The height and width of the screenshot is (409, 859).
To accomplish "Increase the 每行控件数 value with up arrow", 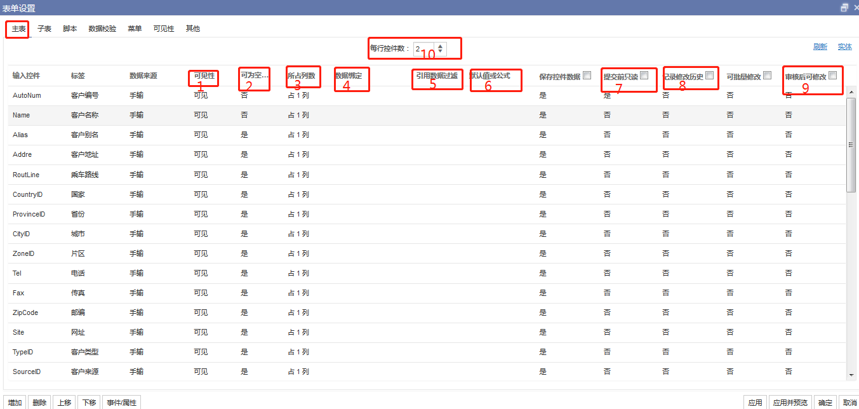I will (x=440, y=46).
